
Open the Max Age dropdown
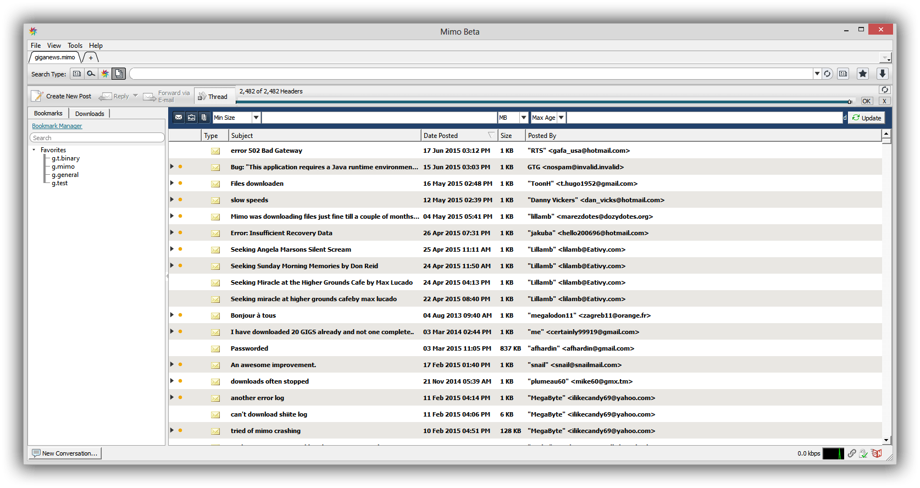click(x=561, y=118)
